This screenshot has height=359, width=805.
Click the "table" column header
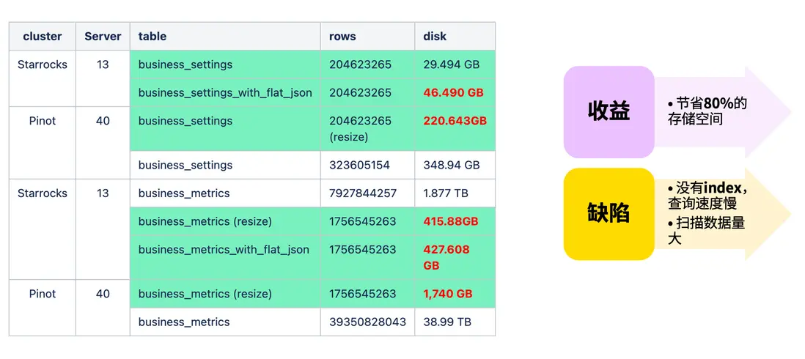coord(152,36)
